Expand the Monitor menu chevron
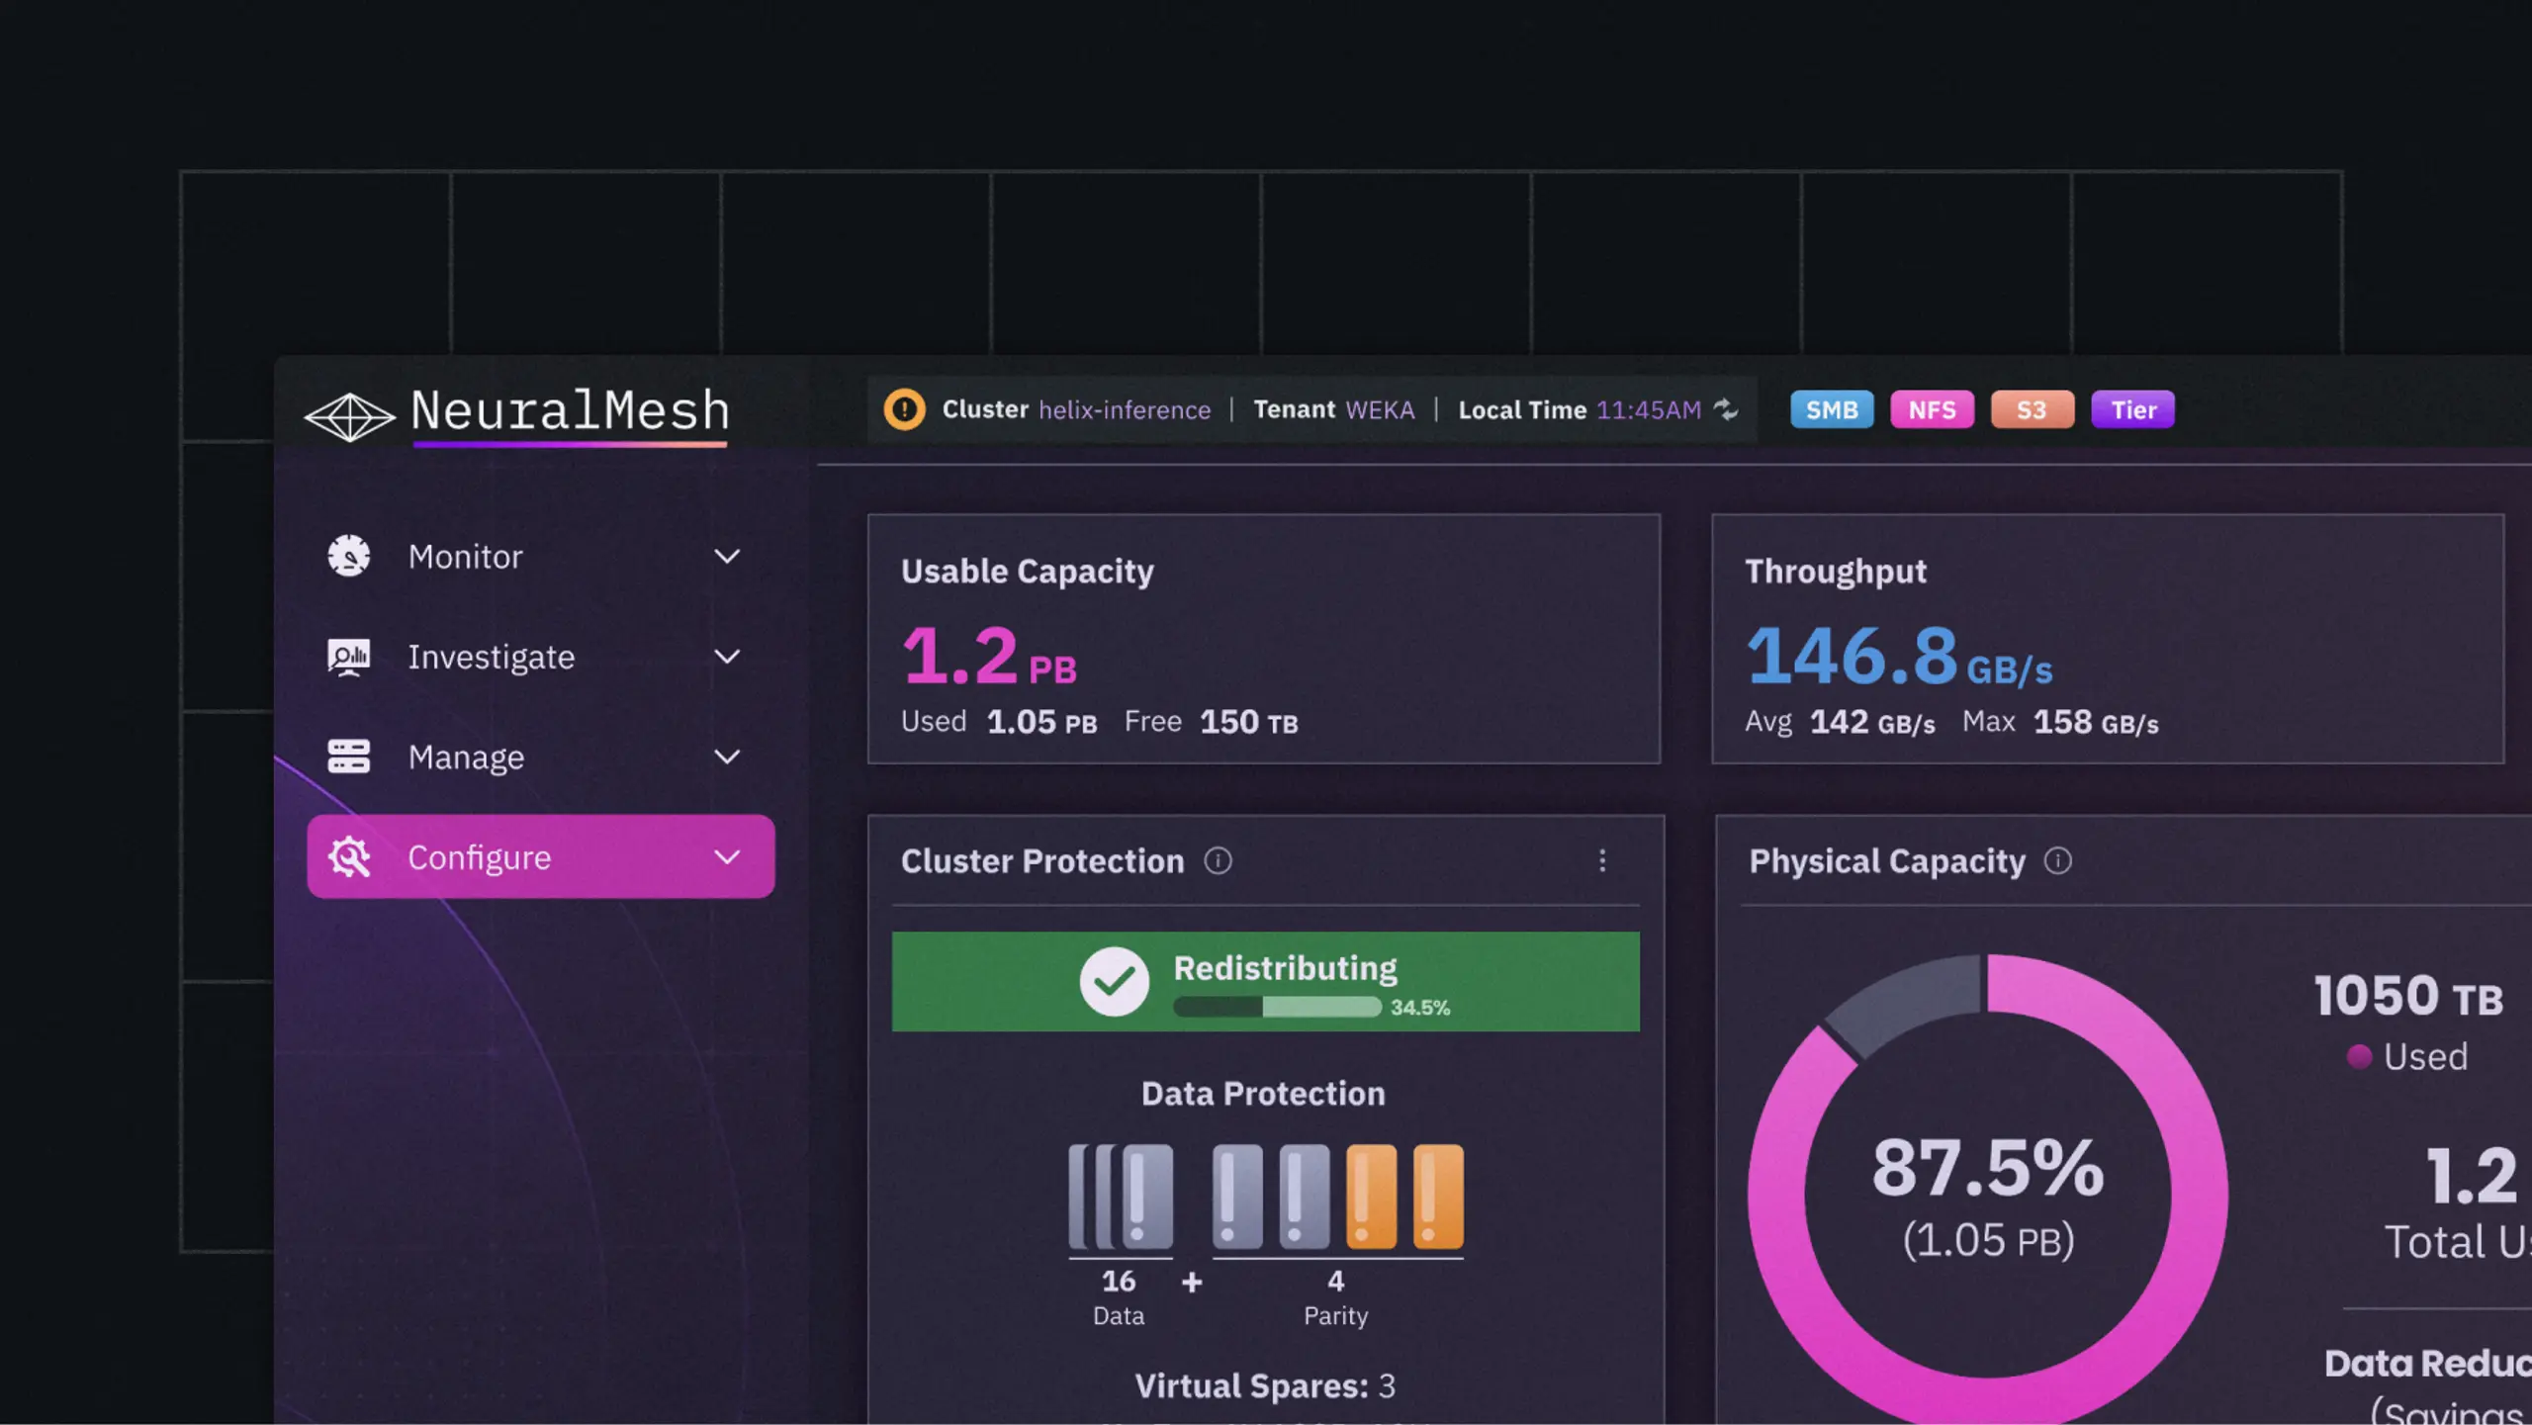The height and width of the screenshot is (1425, 2532). click(x=727, y=557)
